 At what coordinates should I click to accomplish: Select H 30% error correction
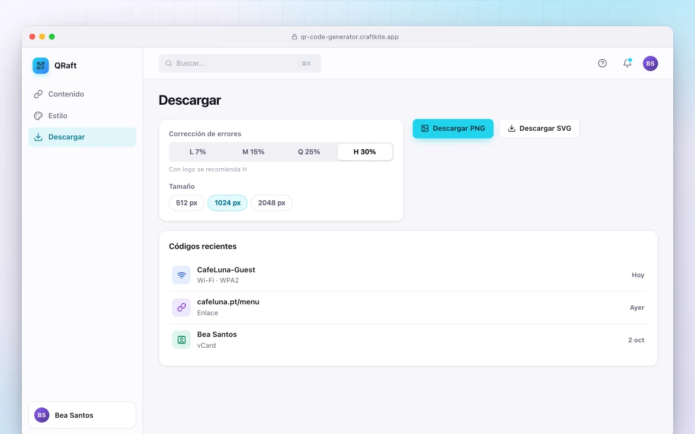[365, 152]
